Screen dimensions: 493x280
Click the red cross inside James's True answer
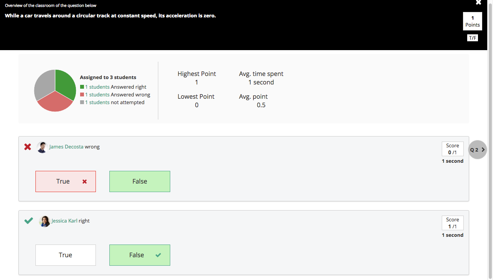[85, 182]
